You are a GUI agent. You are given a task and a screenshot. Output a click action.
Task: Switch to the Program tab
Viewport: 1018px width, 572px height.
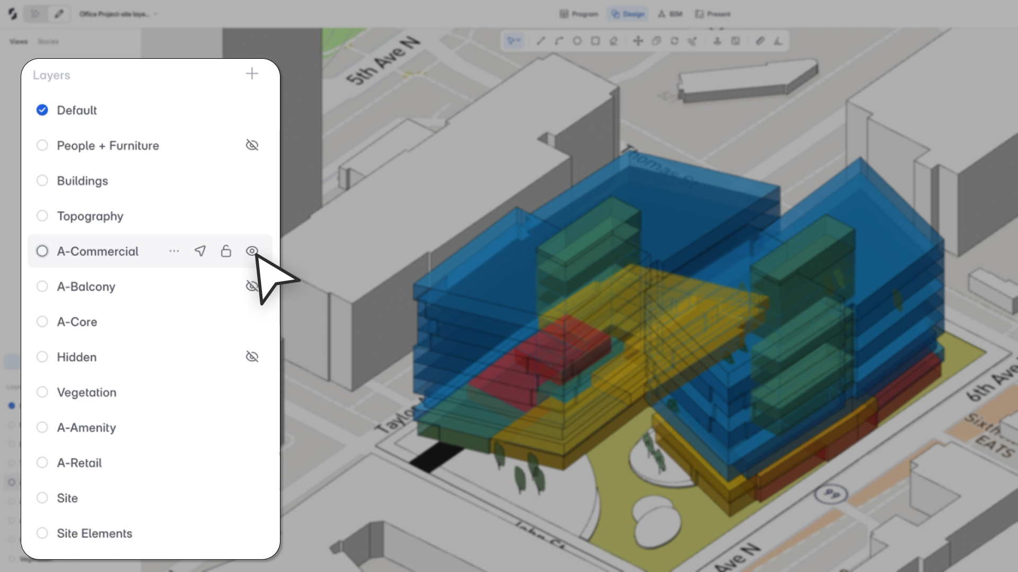(579, 14)
